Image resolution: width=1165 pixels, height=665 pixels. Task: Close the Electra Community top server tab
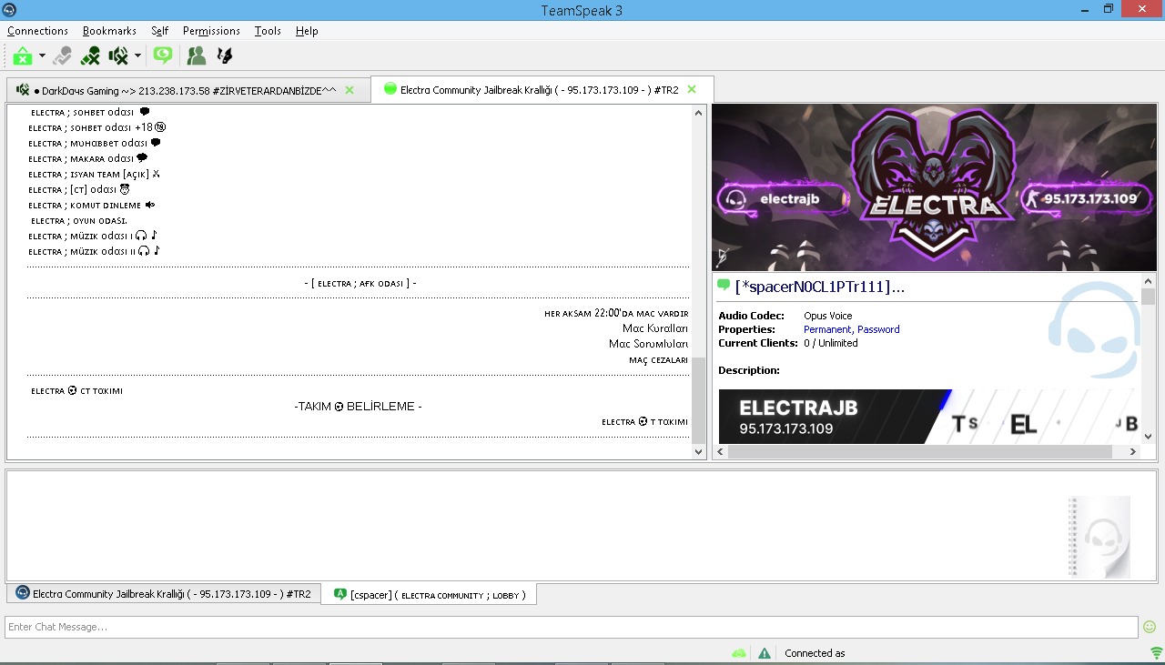pyautogui.click(x=692, y=89)
